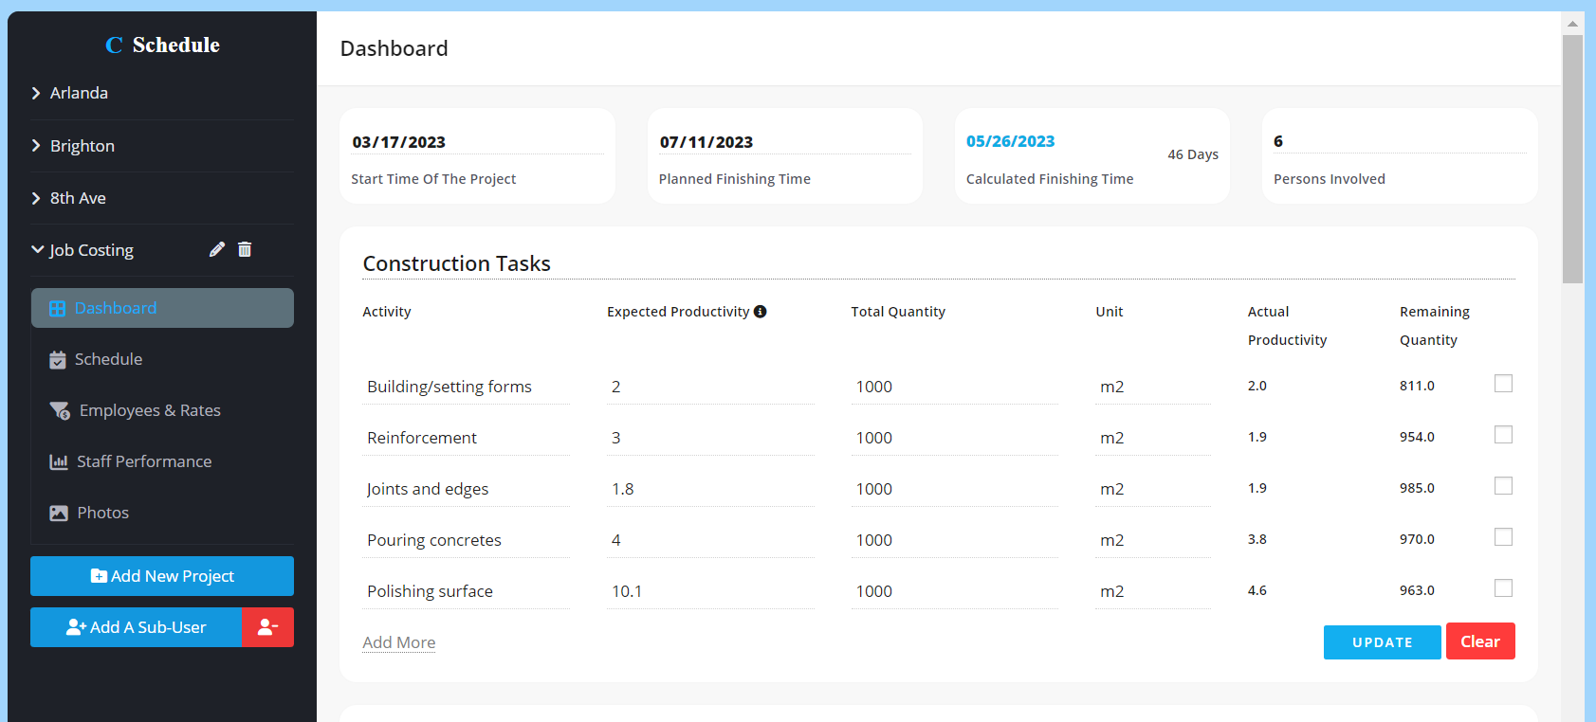The height and width of the screenshot is (722, 1596).
Task: Select the Polishing surface row checkbox
Action: coord(1503,588)
